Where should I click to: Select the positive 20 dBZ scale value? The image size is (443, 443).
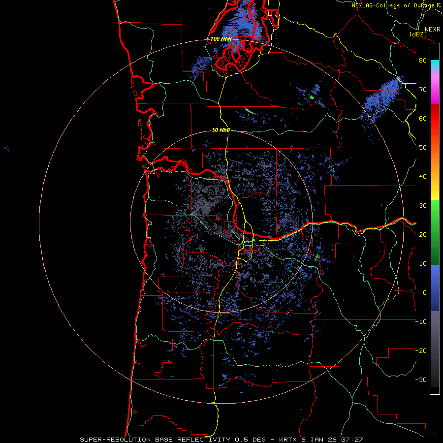pyautogui.click(x=423, y=234)
